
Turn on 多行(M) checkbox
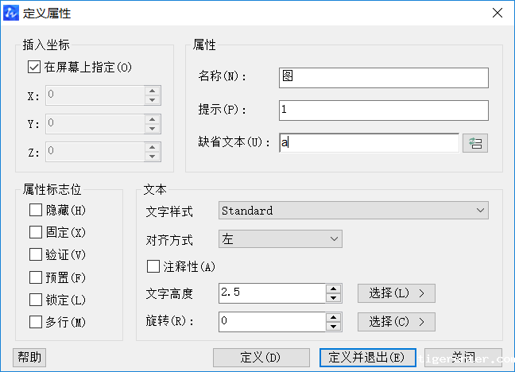pos(35,322)
